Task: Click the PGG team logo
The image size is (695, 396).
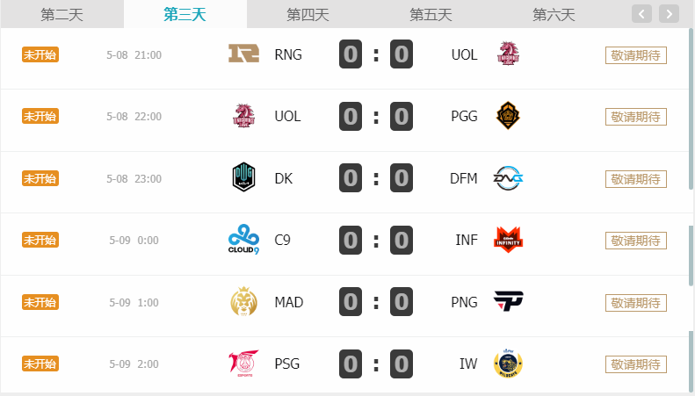Action: (x=508, y=116)
